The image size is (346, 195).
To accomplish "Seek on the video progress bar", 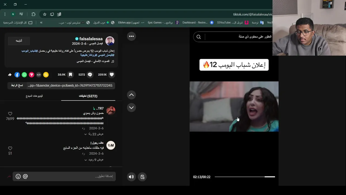I will pos(245,177).
